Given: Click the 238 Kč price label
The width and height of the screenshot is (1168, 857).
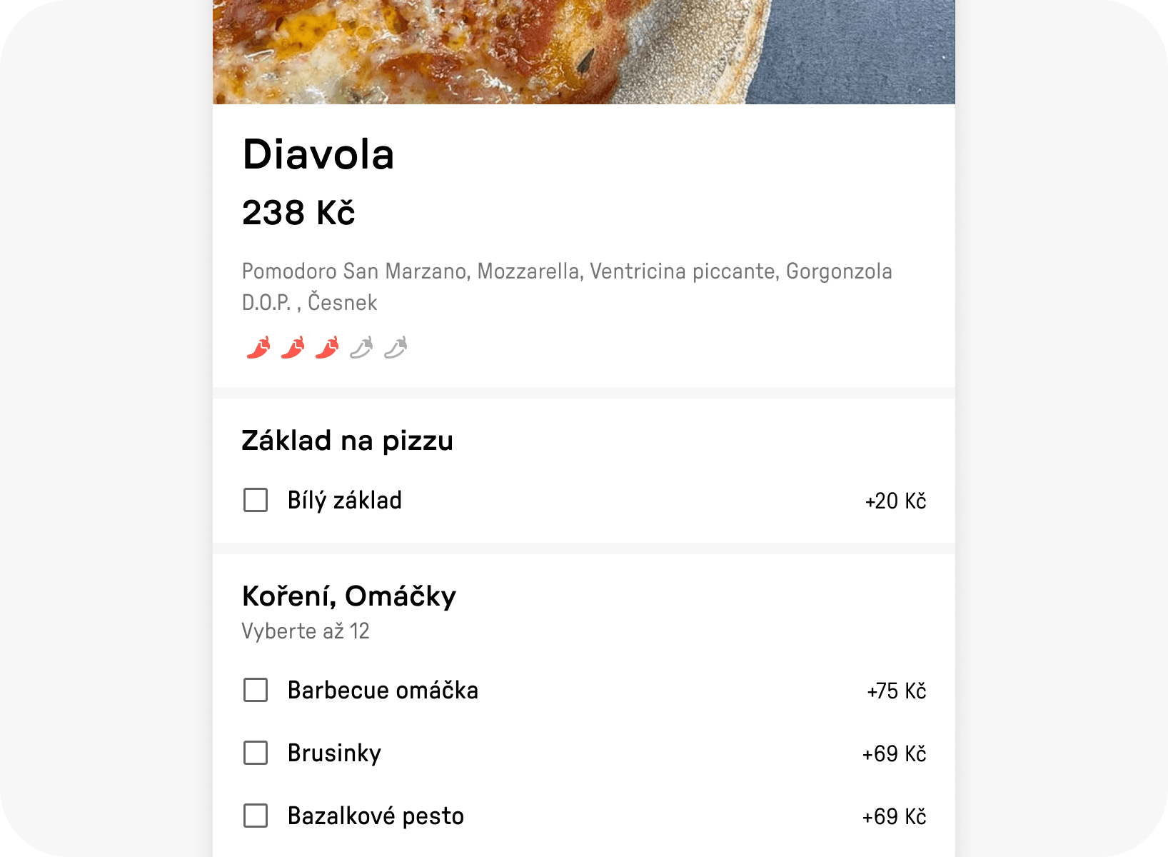Looking at the screenshot, I should 299,212.
